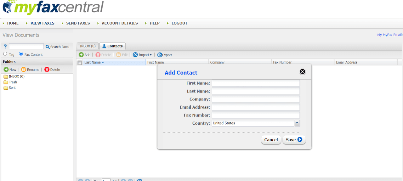
Task: Click the Fax Number input field
Action: tap(256, 115)
